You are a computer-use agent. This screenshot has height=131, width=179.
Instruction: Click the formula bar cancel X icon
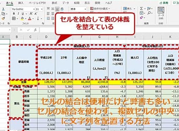[x=21, y=30]
